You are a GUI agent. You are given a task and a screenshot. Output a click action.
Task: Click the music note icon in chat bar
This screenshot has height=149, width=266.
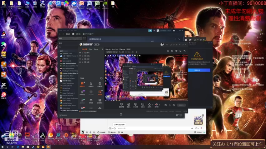pos(109,132)
